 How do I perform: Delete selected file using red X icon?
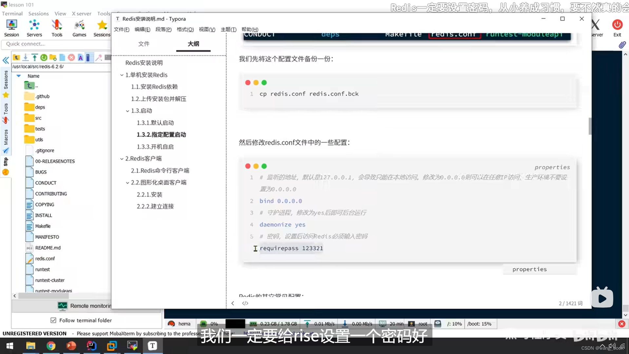tap(71, 57)
